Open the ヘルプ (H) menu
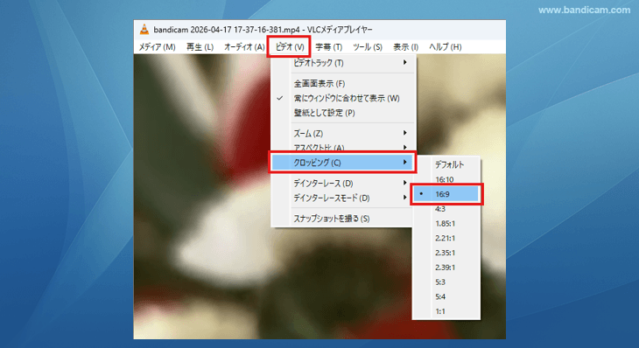 (x=445, y=47)
